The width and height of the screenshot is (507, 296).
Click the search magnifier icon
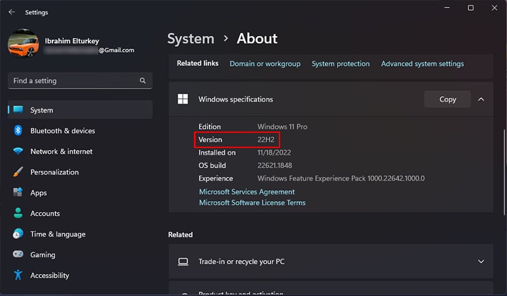pyautogui.click(x=143, y=81)
